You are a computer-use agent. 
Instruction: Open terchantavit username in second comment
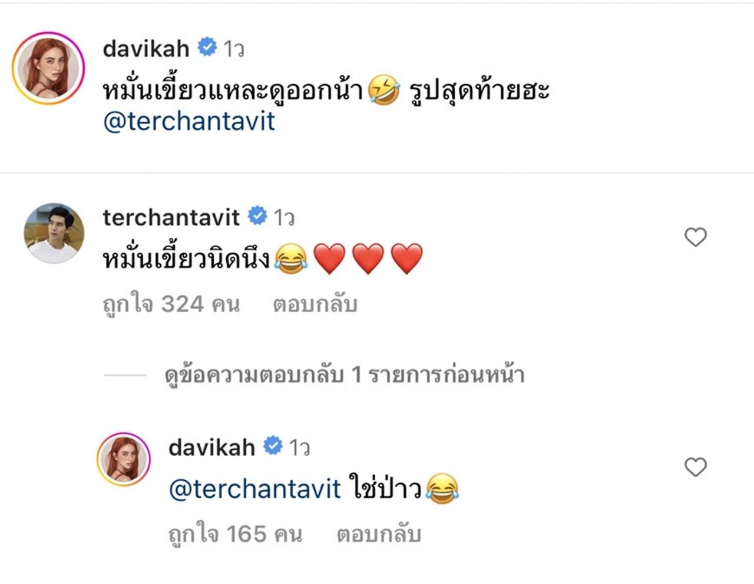coord(171,217)
